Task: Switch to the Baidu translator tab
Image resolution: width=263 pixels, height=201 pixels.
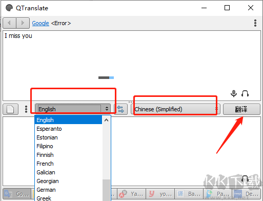Action: coord(189,194)
